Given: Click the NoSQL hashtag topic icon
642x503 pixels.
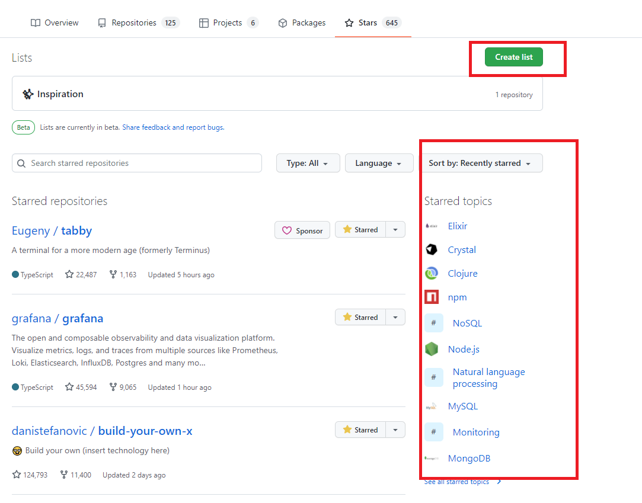Looking at the screenshot, I should click(434, 323).
